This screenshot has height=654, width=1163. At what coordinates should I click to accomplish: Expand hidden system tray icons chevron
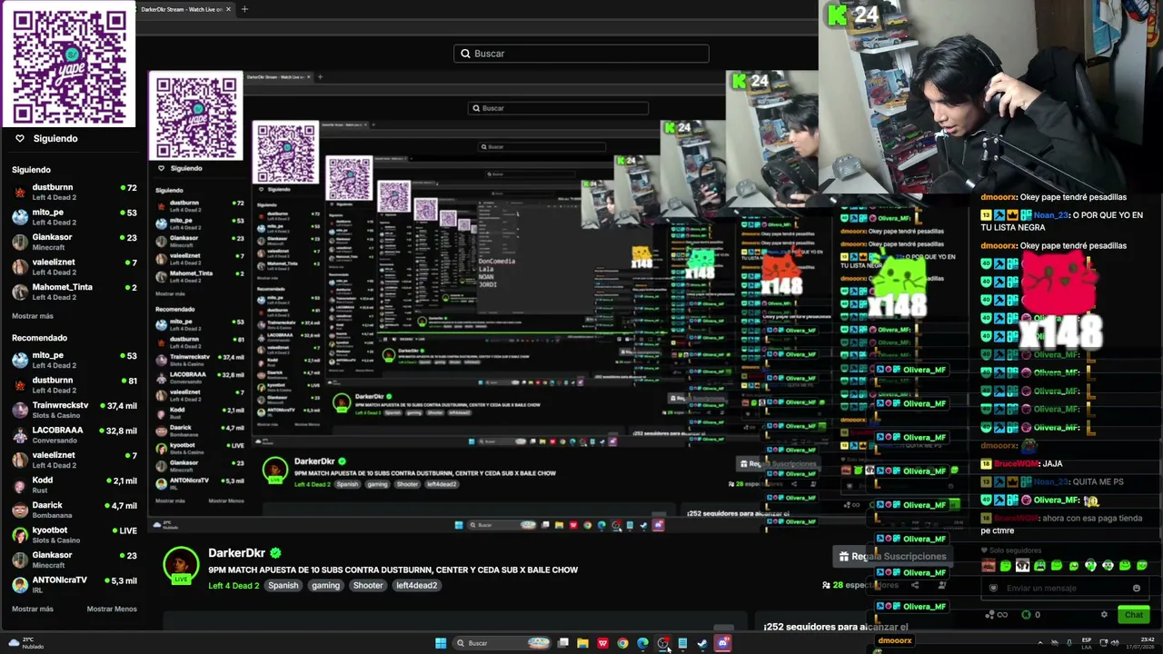[1040, 643]
